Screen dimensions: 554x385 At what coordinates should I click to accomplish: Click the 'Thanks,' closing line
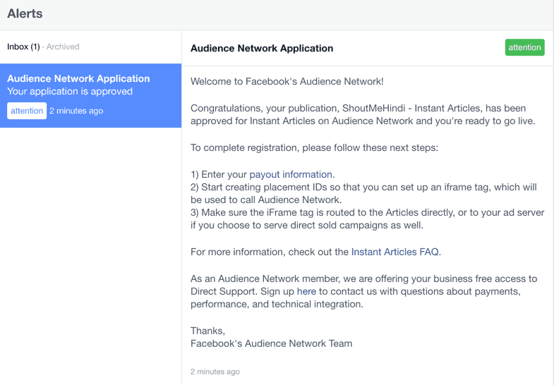pyautogui.click(x=207, y=331)
